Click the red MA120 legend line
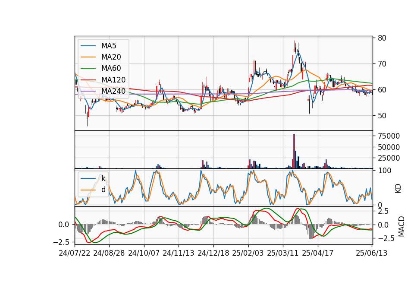Viewport: 414px width, 298px height. [88, 80]
